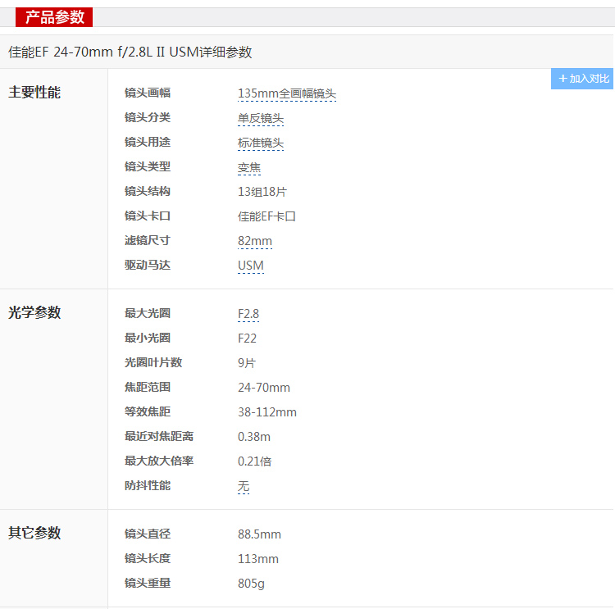Click the 主要性能 section heading
Viewport: 615px width, 609px height.
click(34, 93)
